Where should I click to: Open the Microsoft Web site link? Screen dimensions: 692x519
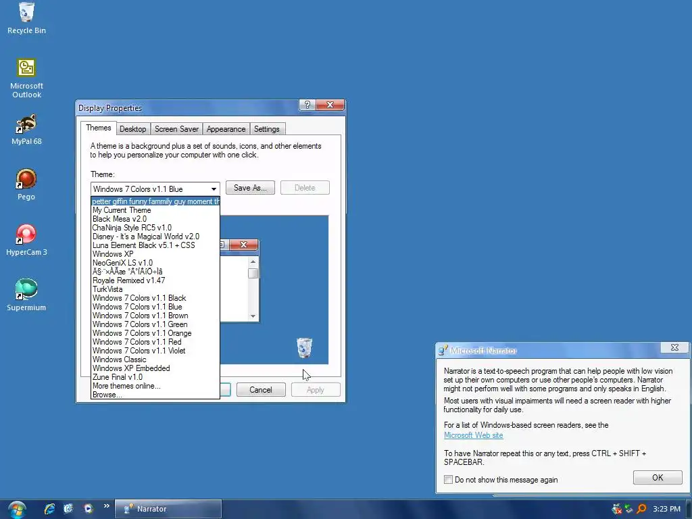click(473, 435)
